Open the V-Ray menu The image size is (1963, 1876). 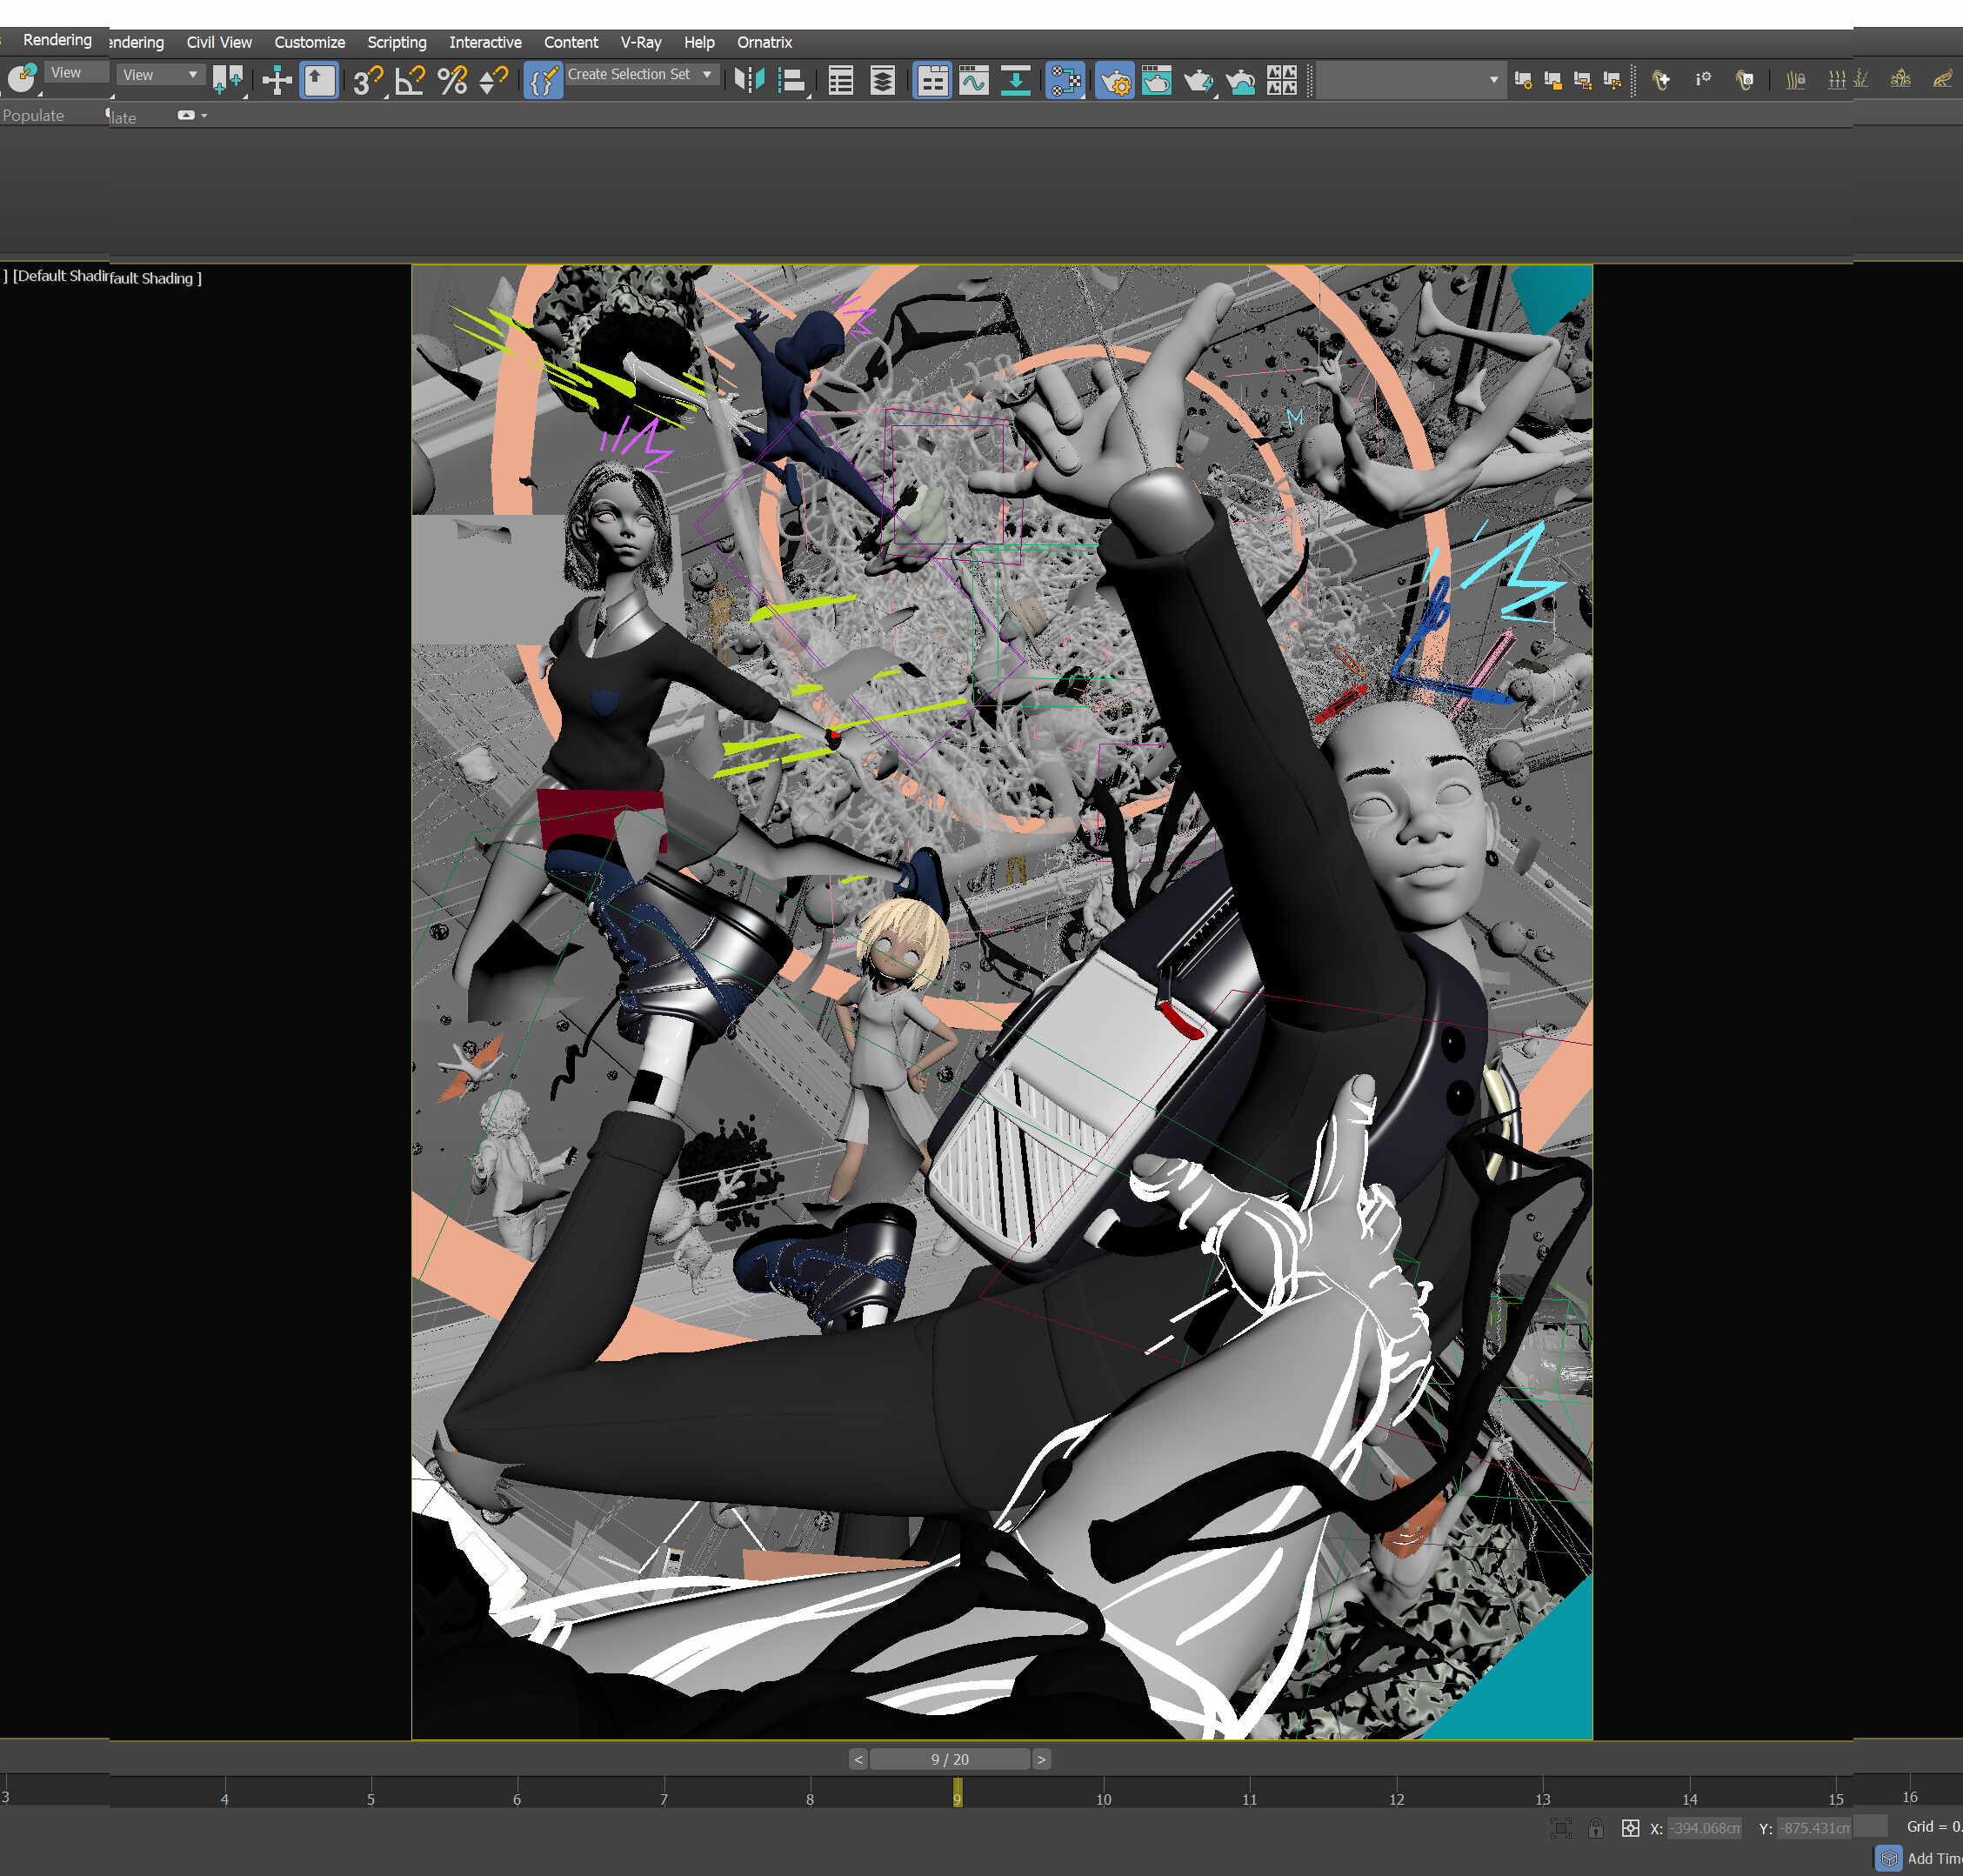click(640, 42)
